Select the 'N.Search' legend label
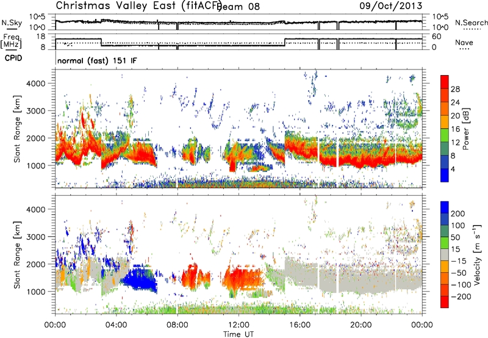This screenshot has height=338, width=488. (x=471, y=23)
